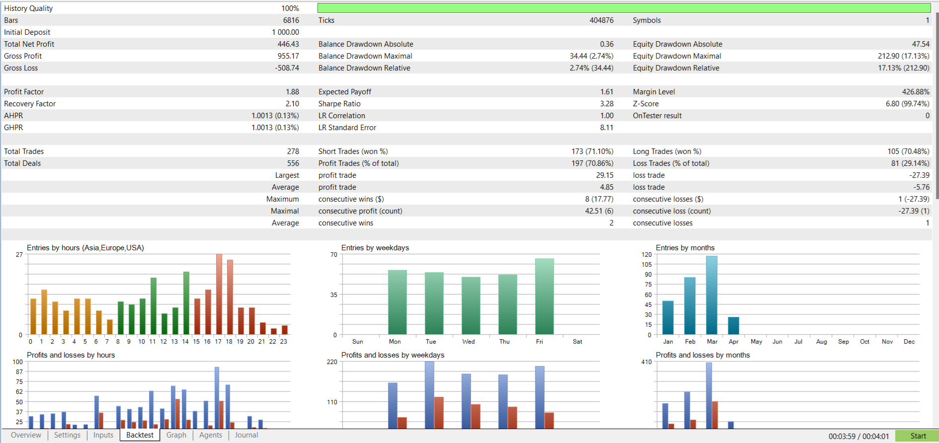
Task: Switch to the Overview tab
Action: click(x=26, y=435)
